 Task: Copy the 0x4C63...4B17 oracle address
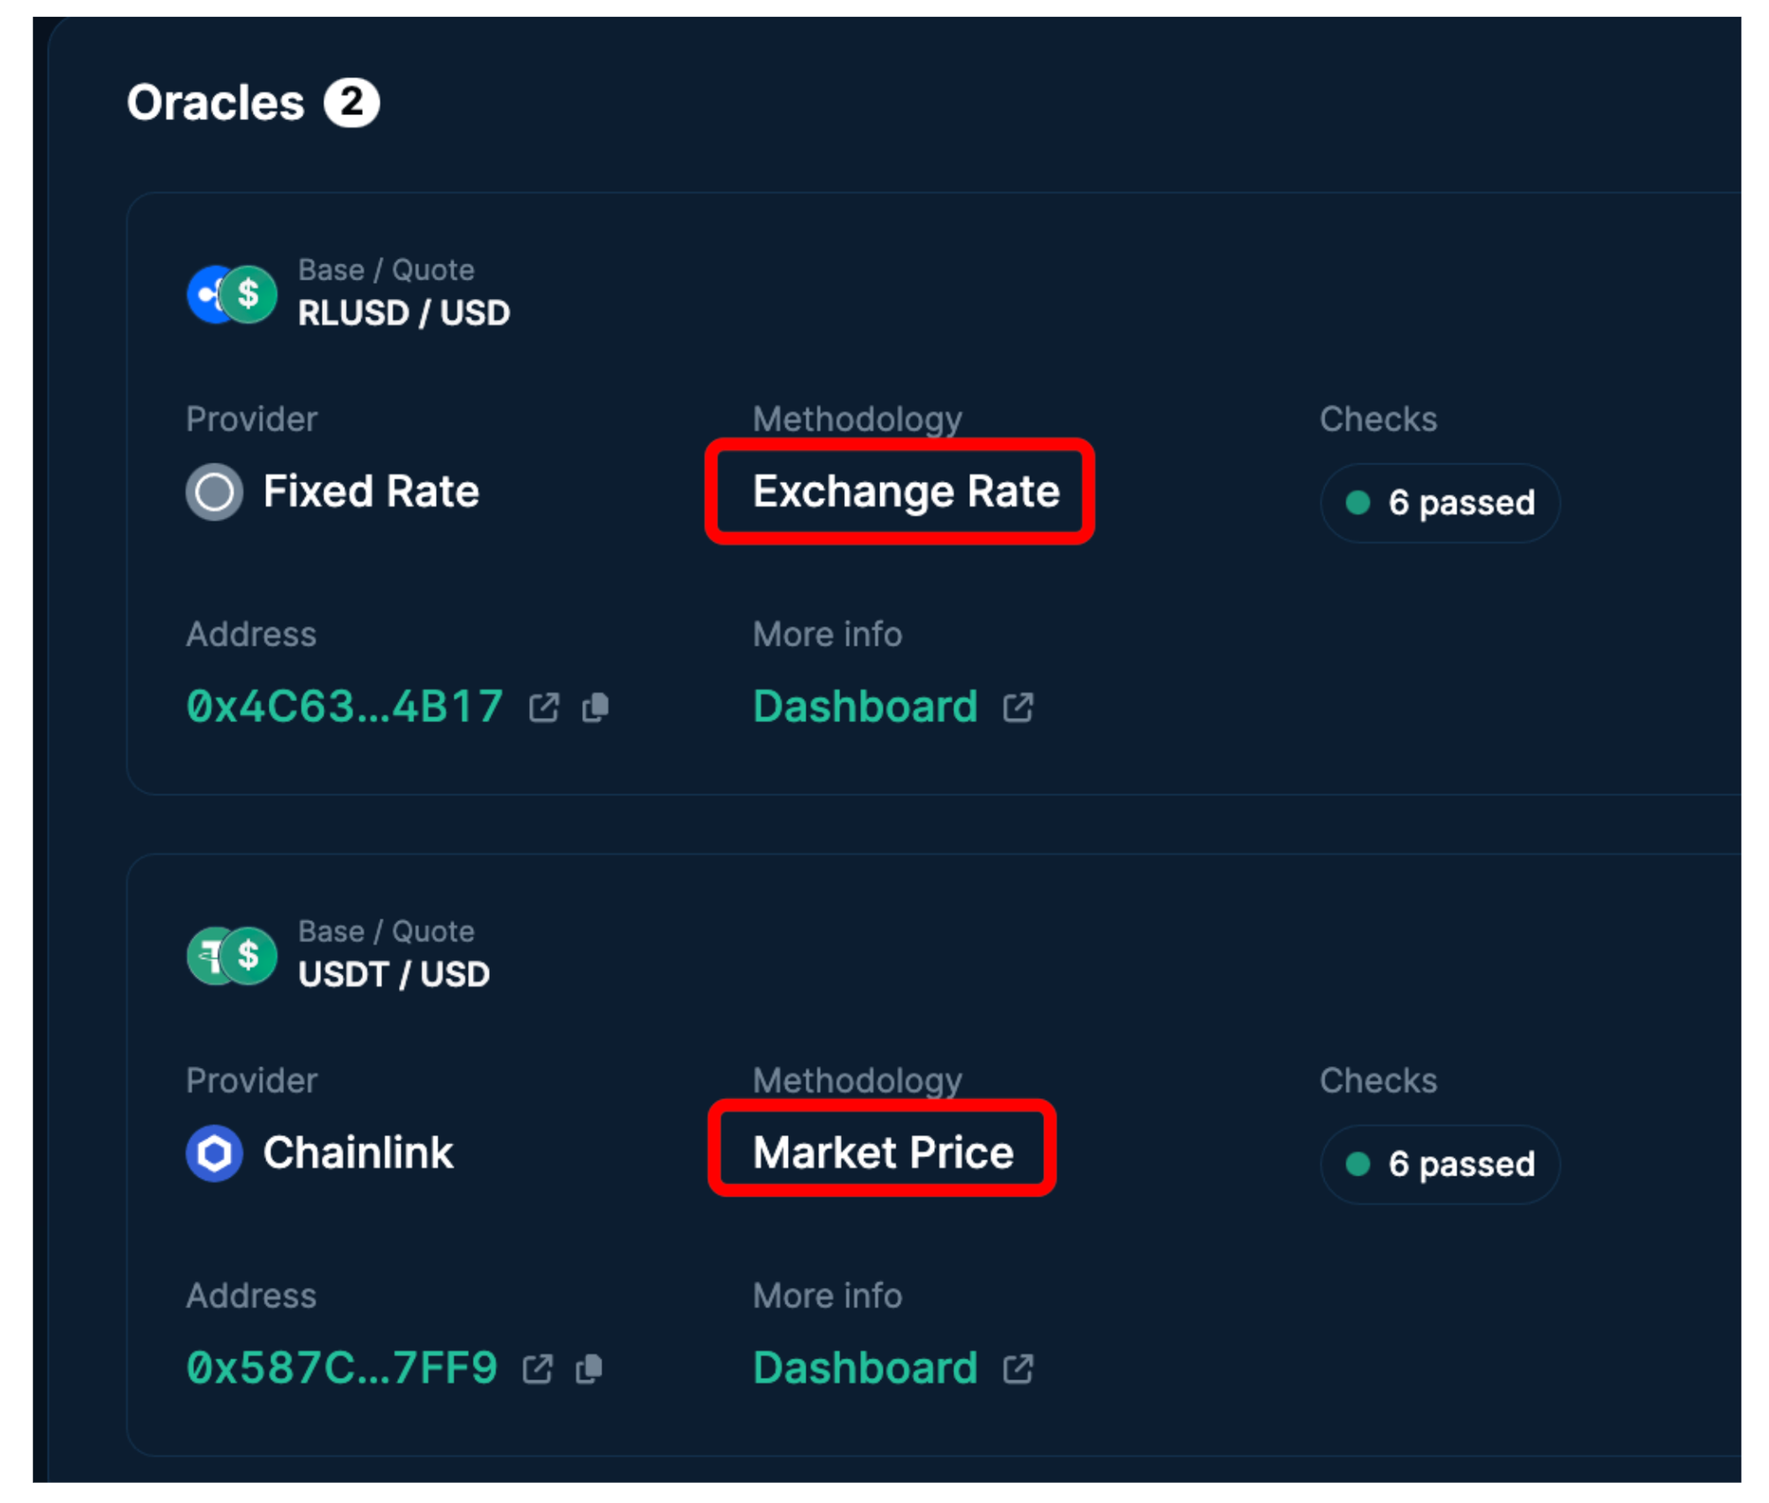(x=595, y=708)
